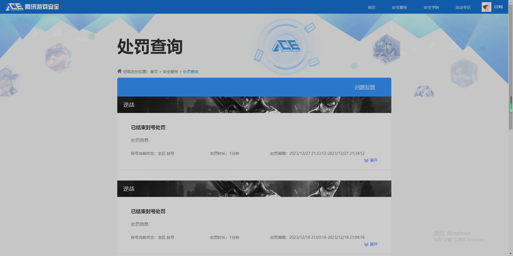Viewport: 513px width, 256px height.
Task: Select the 处罚周期 text dated 2023/12/18
Action: [317, 237]
